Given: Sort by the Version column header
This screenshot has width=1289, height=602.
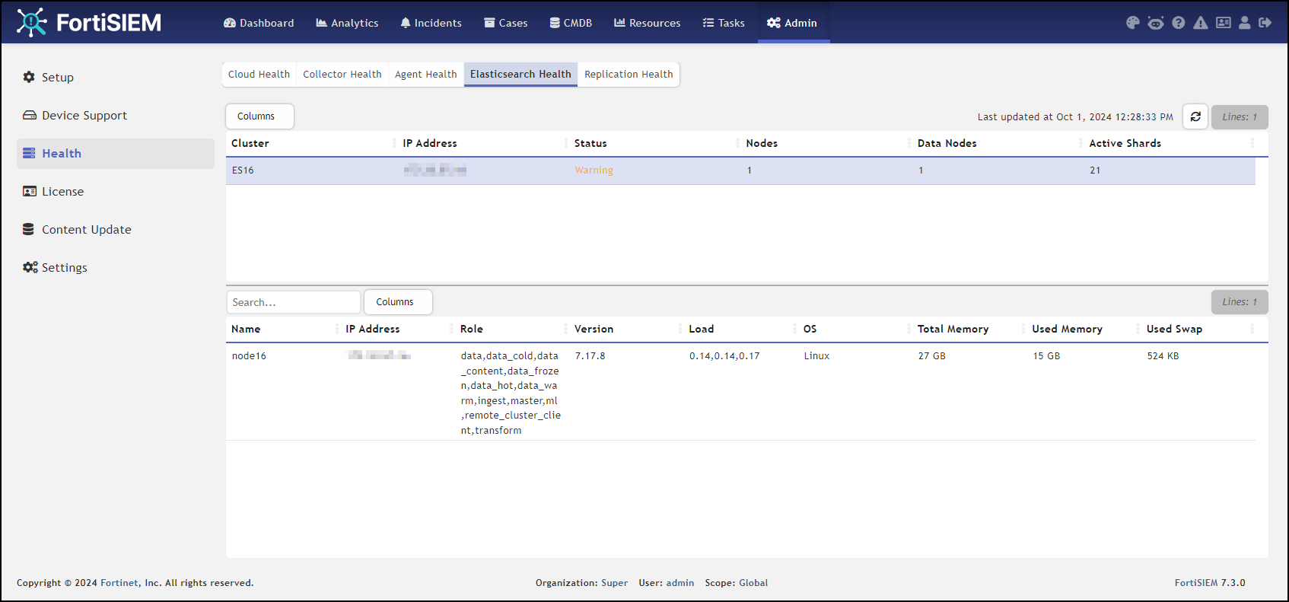Looking at the screenshot, I should click(594, 329).
